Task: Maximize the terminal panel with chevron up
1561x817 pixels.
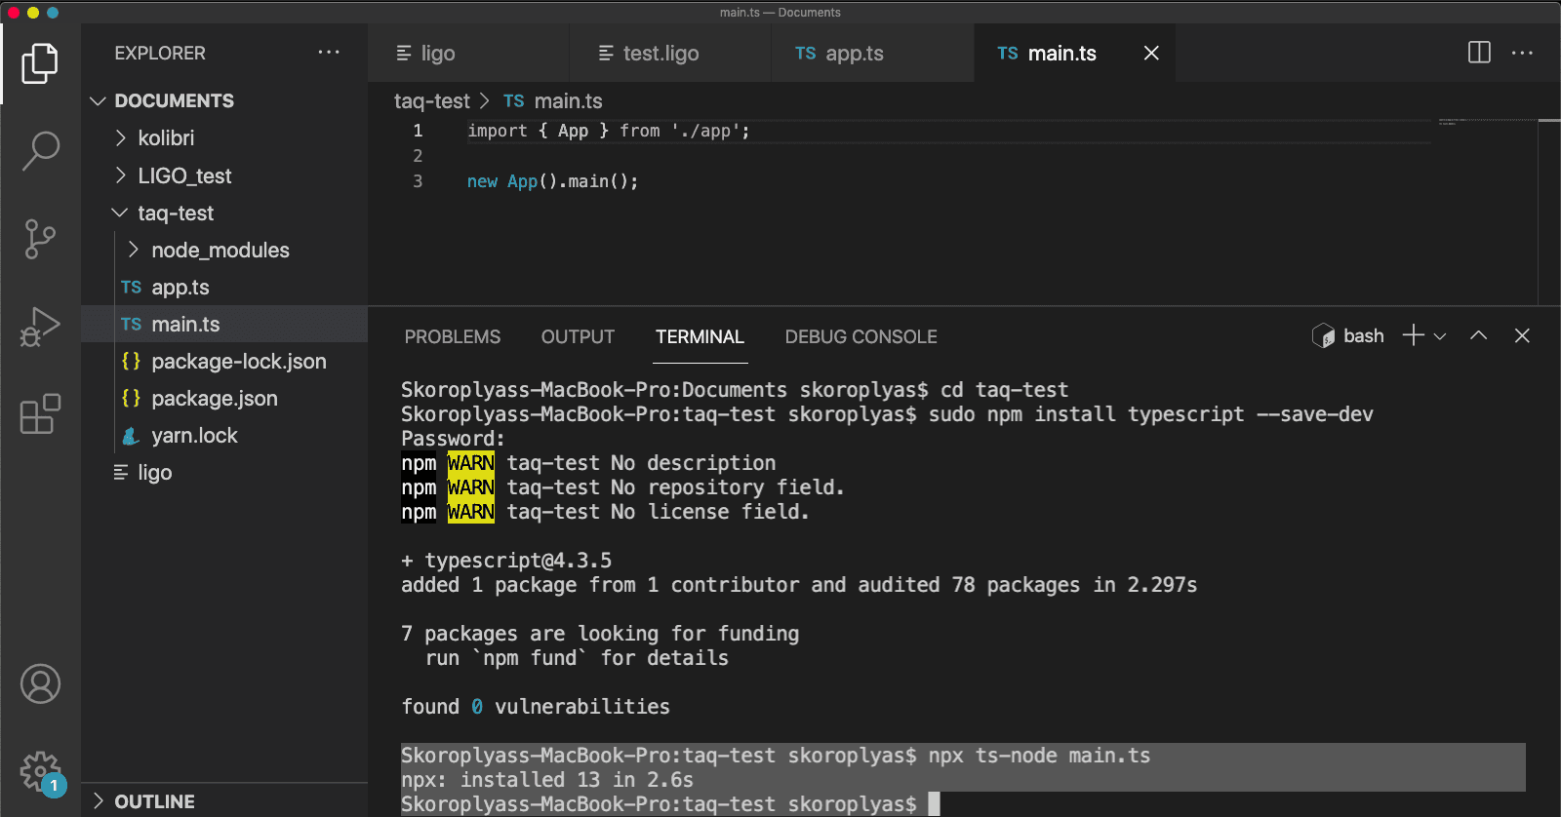Action: 1478,335
